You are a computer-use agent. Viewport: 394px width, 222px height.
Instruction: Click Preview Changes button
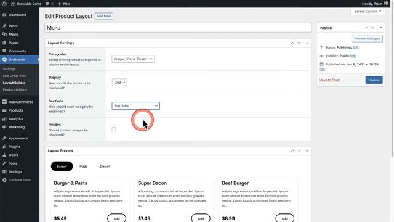(x=367, y=38)
